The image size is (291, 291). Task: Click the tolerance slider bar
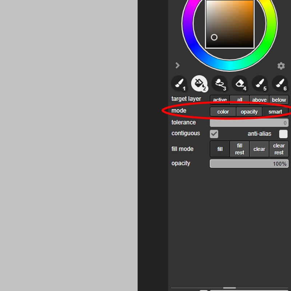(249, 123)
